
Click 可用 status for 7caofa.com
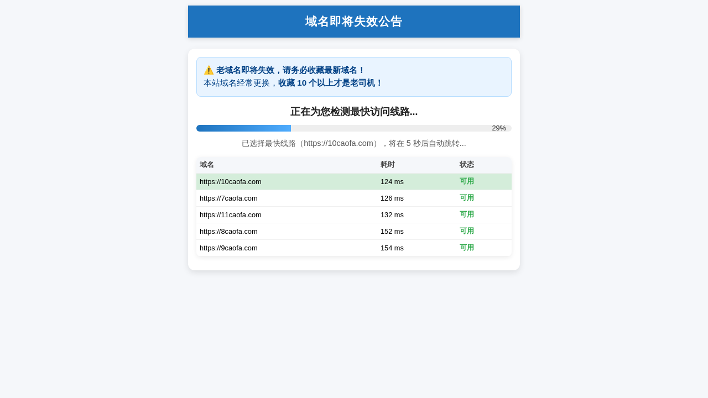(467, 198)
